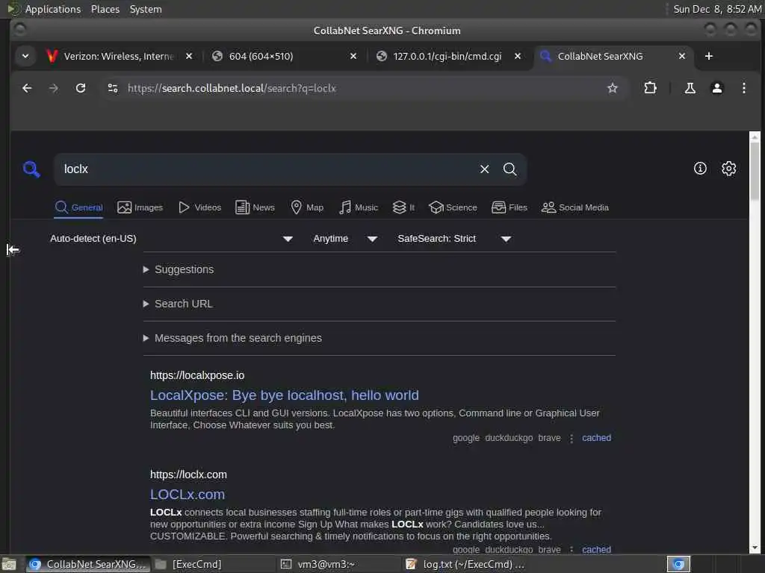Click show desktop taskbar icon

coord(9,564)
